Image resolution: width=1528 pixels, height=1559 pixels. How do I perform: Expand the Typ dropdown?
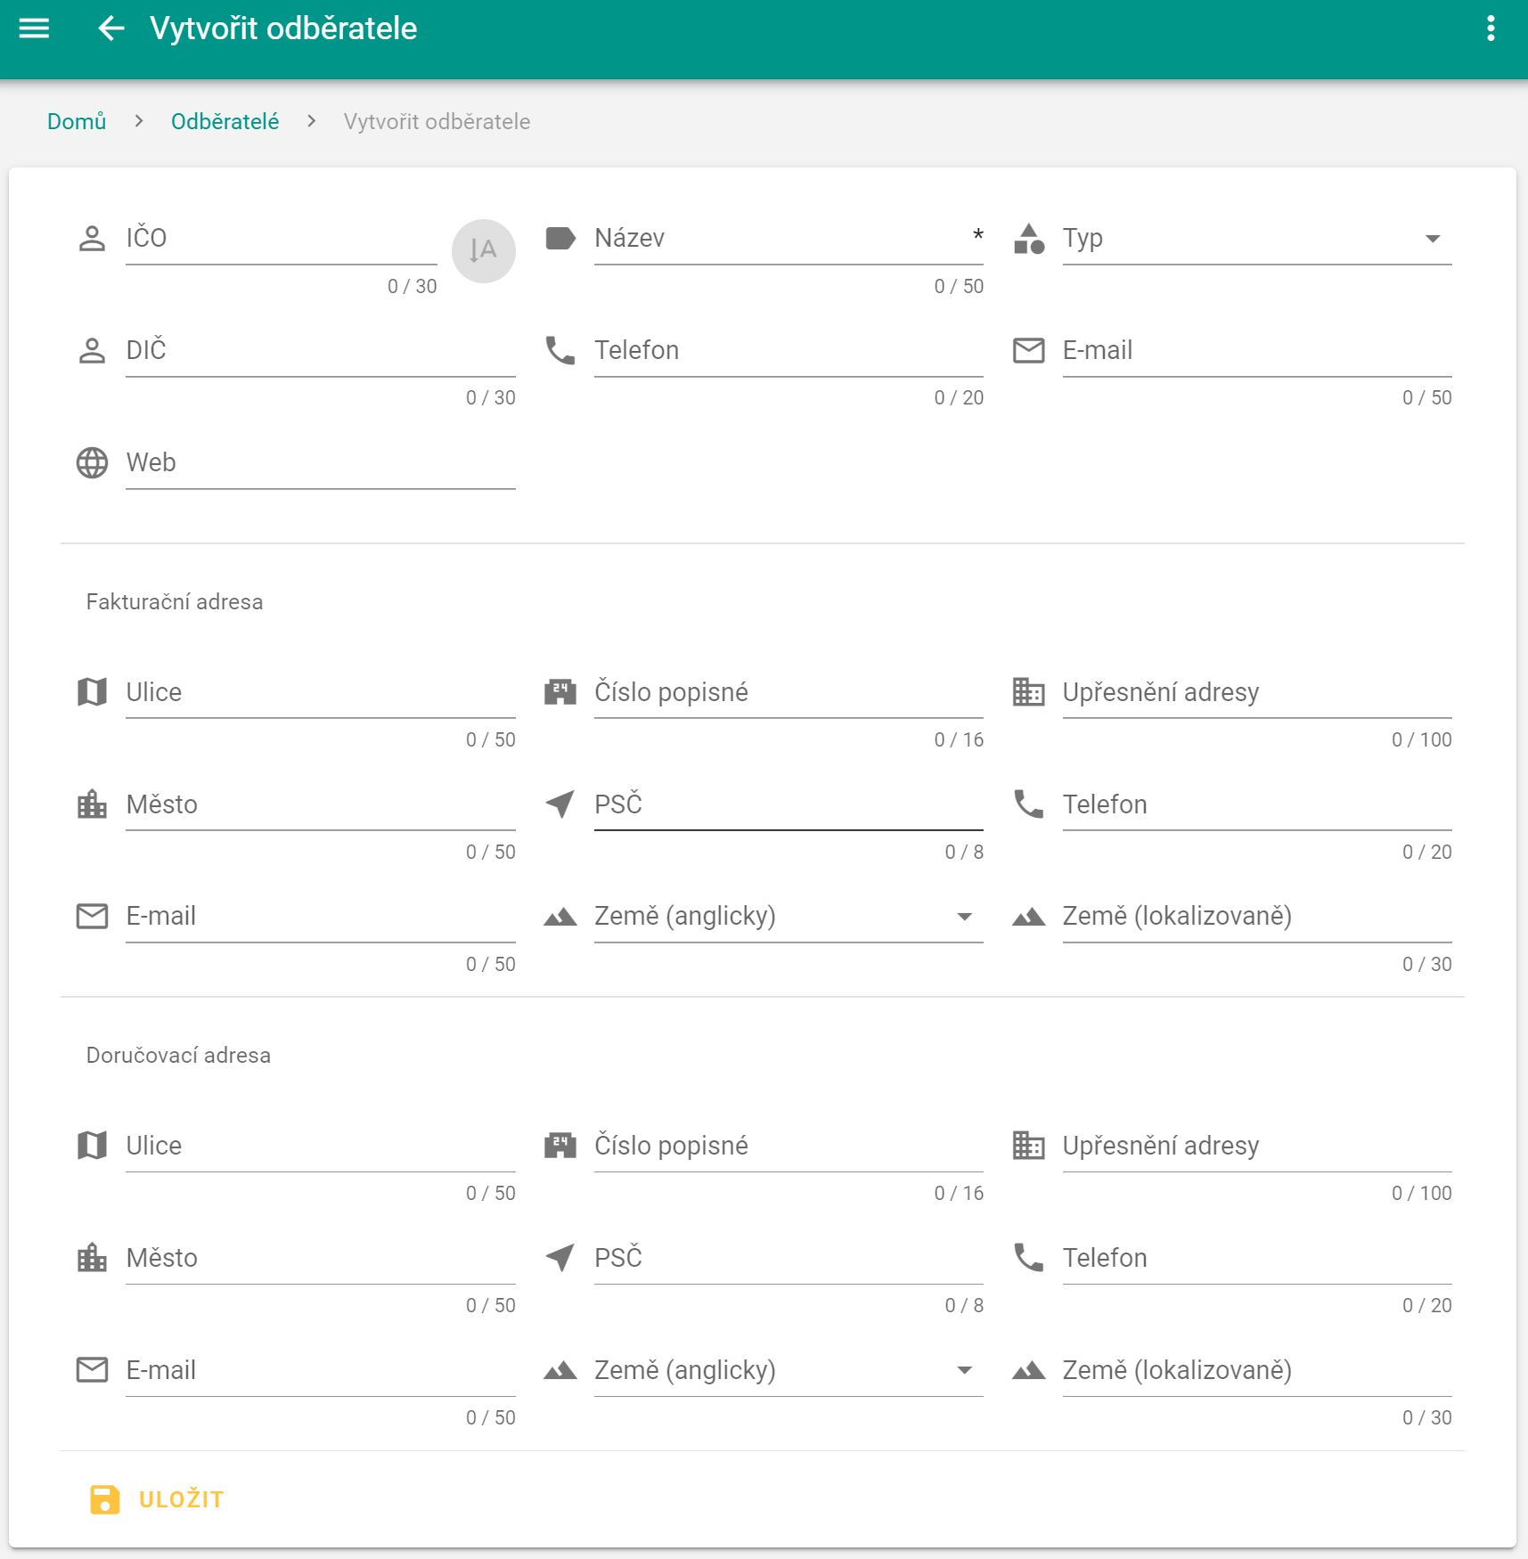coord(1431,239)
